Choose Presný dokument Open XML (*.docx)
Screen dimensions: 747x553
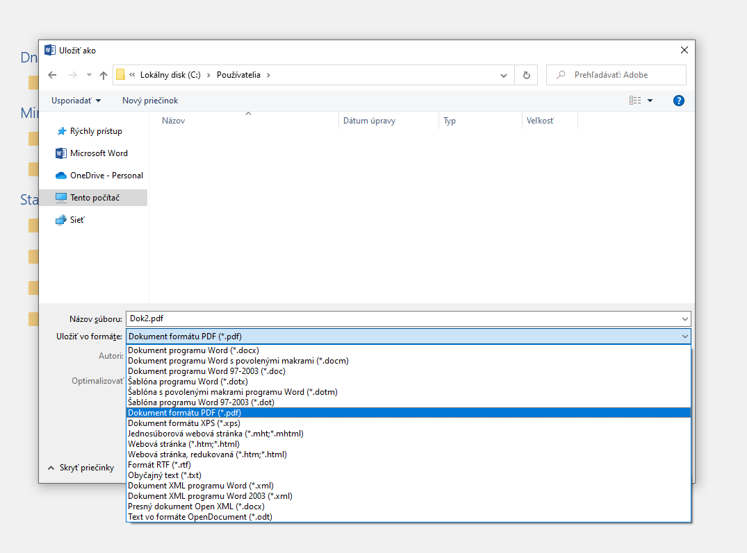click(409, 507)
